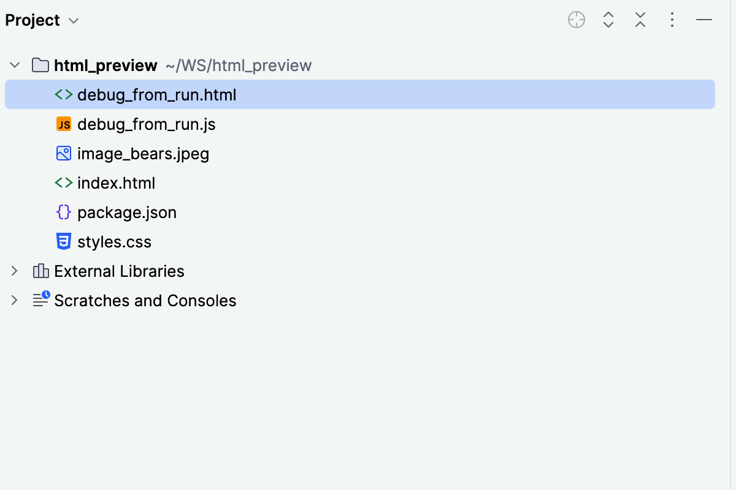Screen dimensions: 736x490
Task: Collapse all nodes in the Project tree
Action: point(640,20)
